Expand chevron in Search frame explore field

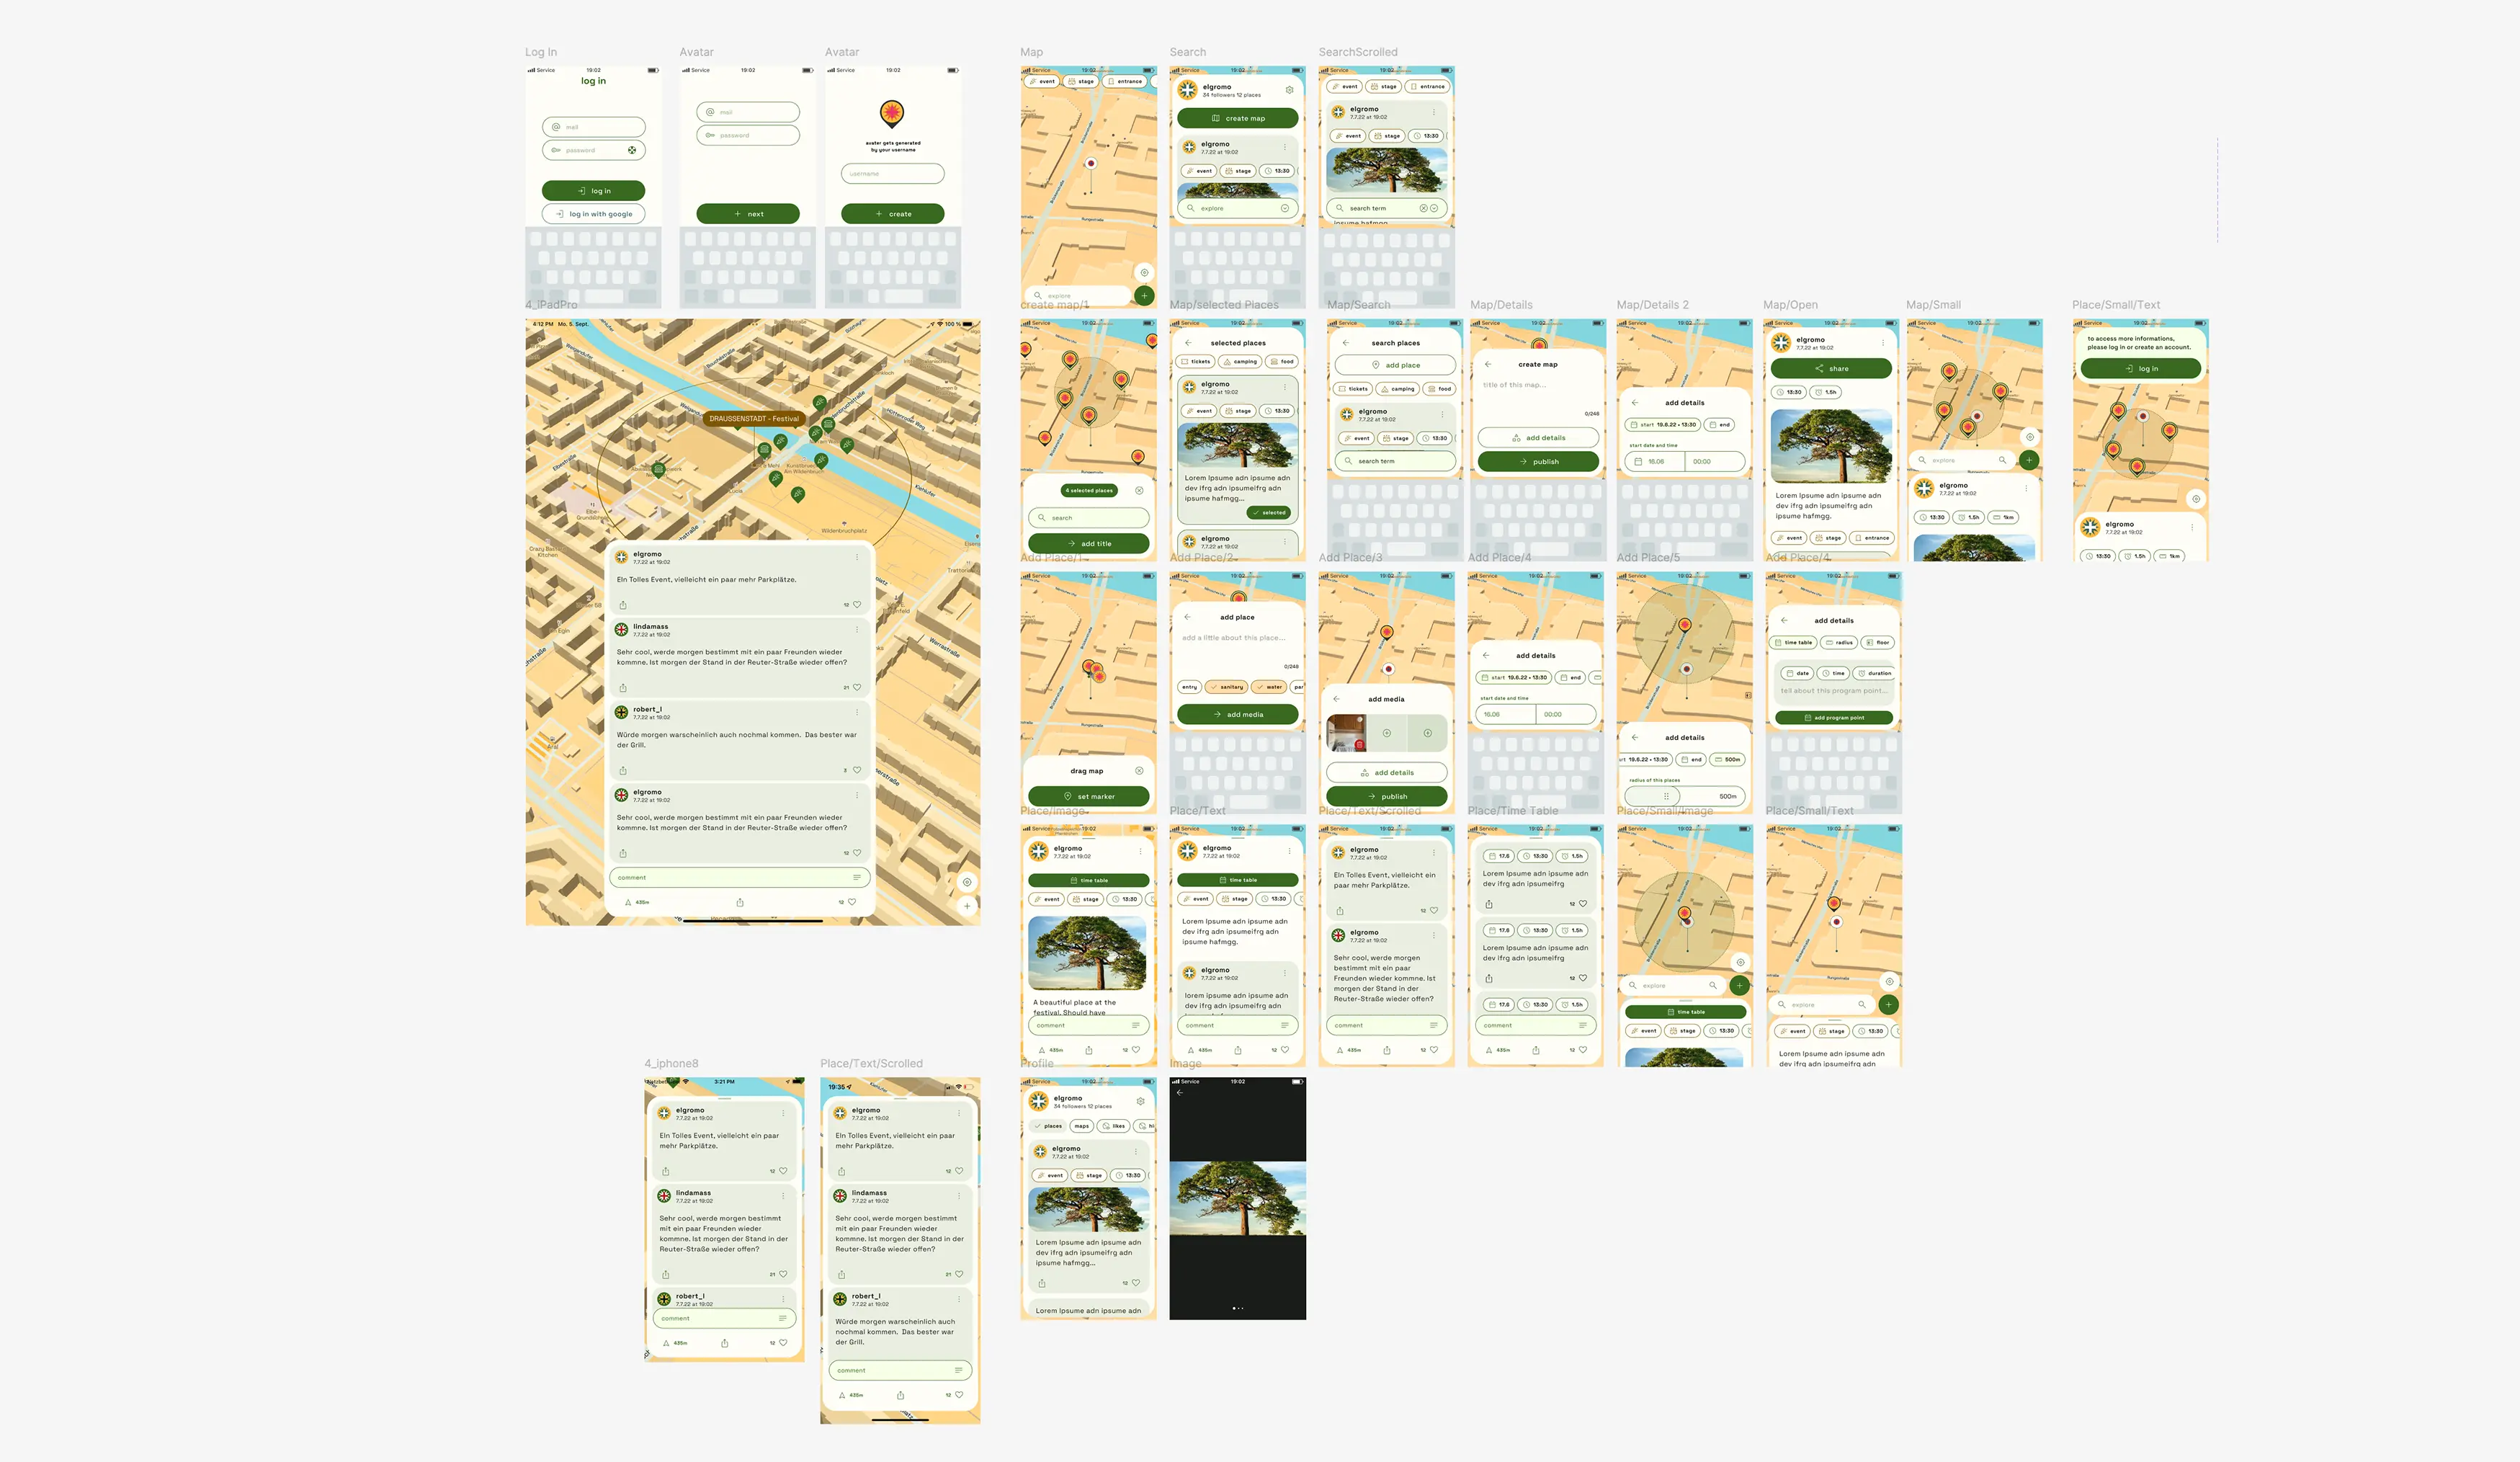(1285, 208)
